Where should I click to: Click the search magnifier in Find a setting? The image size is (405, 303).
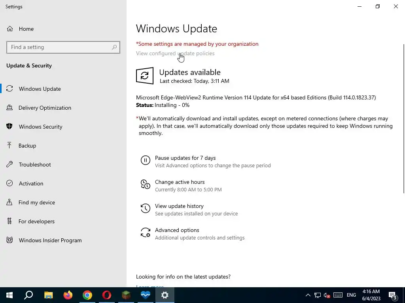(114, 47)
